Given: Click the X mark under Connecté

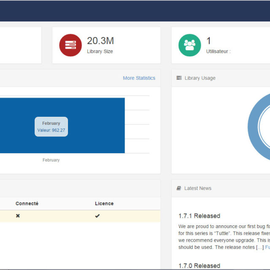Looking at the screenshot, I should click(18, 216).
